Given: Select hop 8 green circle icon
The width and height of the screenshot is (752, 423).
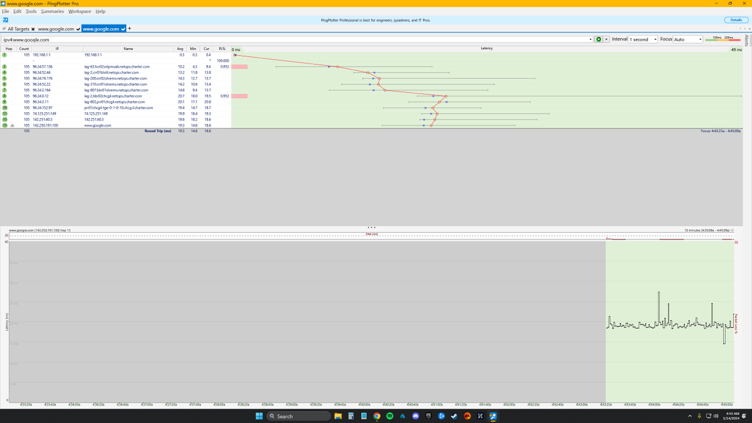Looking at the screenshot, I should 4,96.
